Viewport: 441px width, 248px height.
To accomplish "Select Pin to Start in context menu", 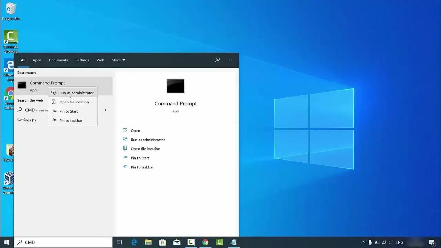I will (73, 111).
